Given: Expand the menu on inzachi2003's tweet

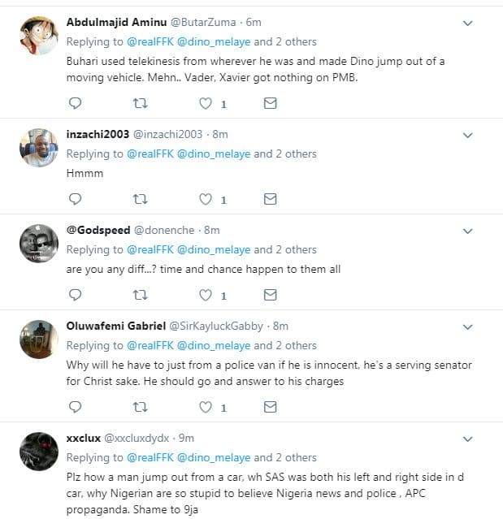Looking at the screenshot, I should coord(467,135).
